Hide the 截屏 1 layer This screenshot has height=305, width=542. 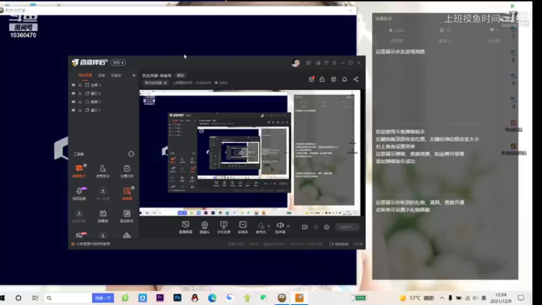coord(73,102)
